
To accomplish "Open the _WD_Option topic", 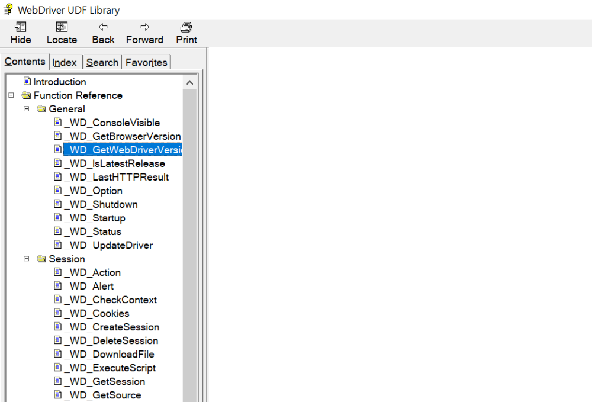I will coord(94,191).
